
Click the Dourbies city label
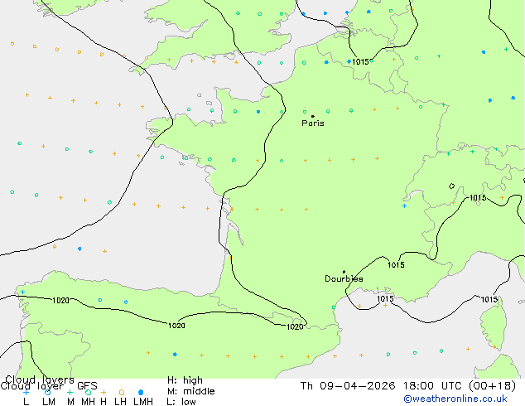pyautogui.click(x=344, y=278)
